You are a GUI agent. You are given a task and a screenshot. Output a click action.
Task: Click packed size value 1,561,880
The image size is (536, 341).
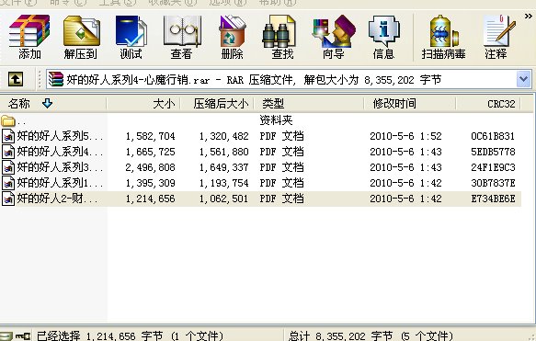point(224,152)
